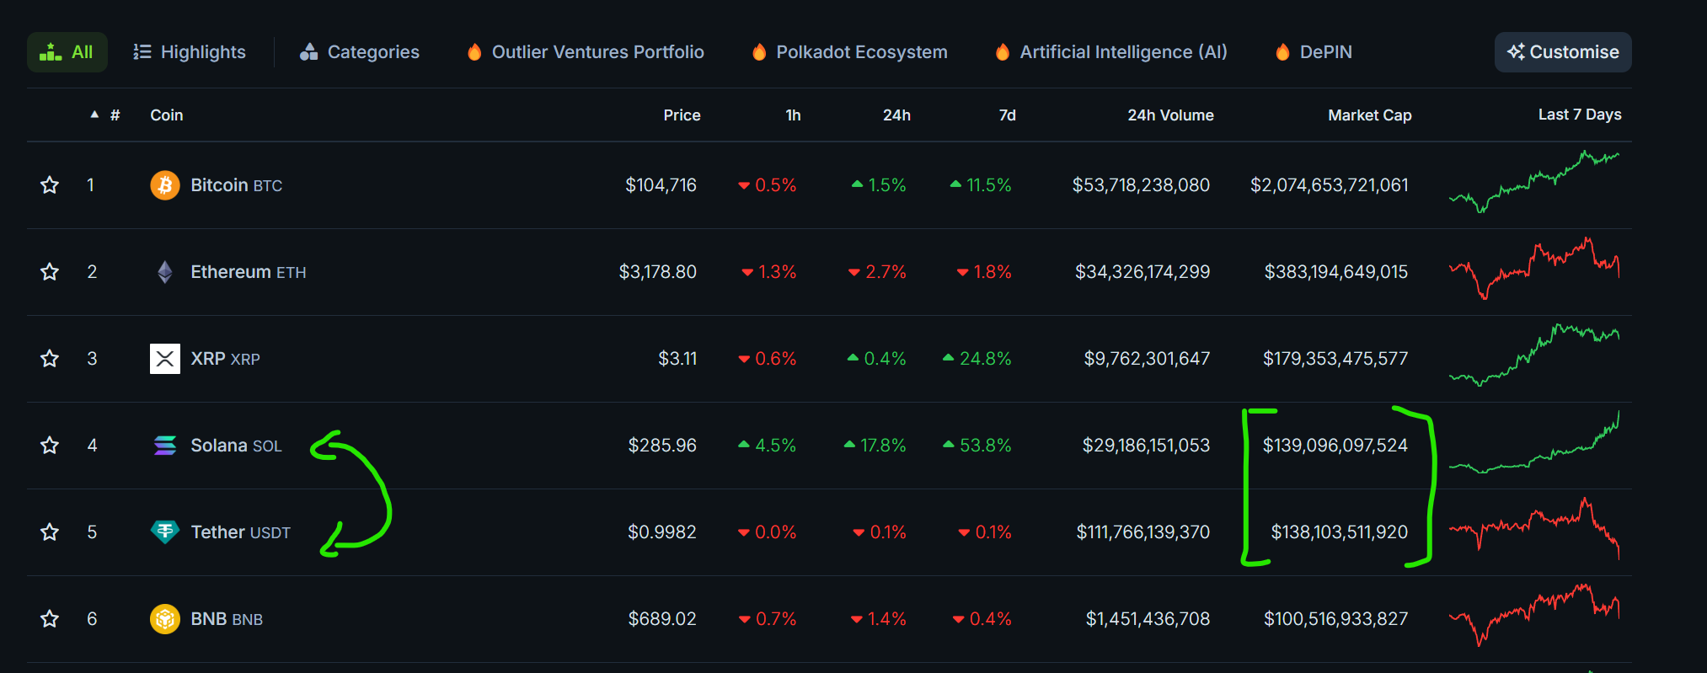Open the XRP coin link
Viewport: 1707px width, 673px height.
coord(225,359)
